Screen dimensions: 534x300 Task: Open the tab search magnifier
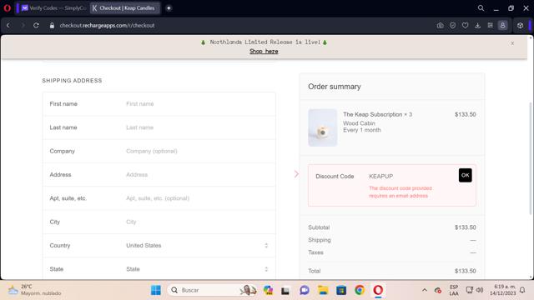click(x=481, y=8)
